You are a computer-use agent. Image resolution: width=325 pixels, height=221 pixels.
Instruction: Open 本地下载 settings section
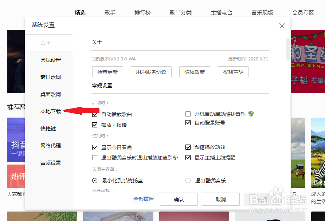coord(51,111)
